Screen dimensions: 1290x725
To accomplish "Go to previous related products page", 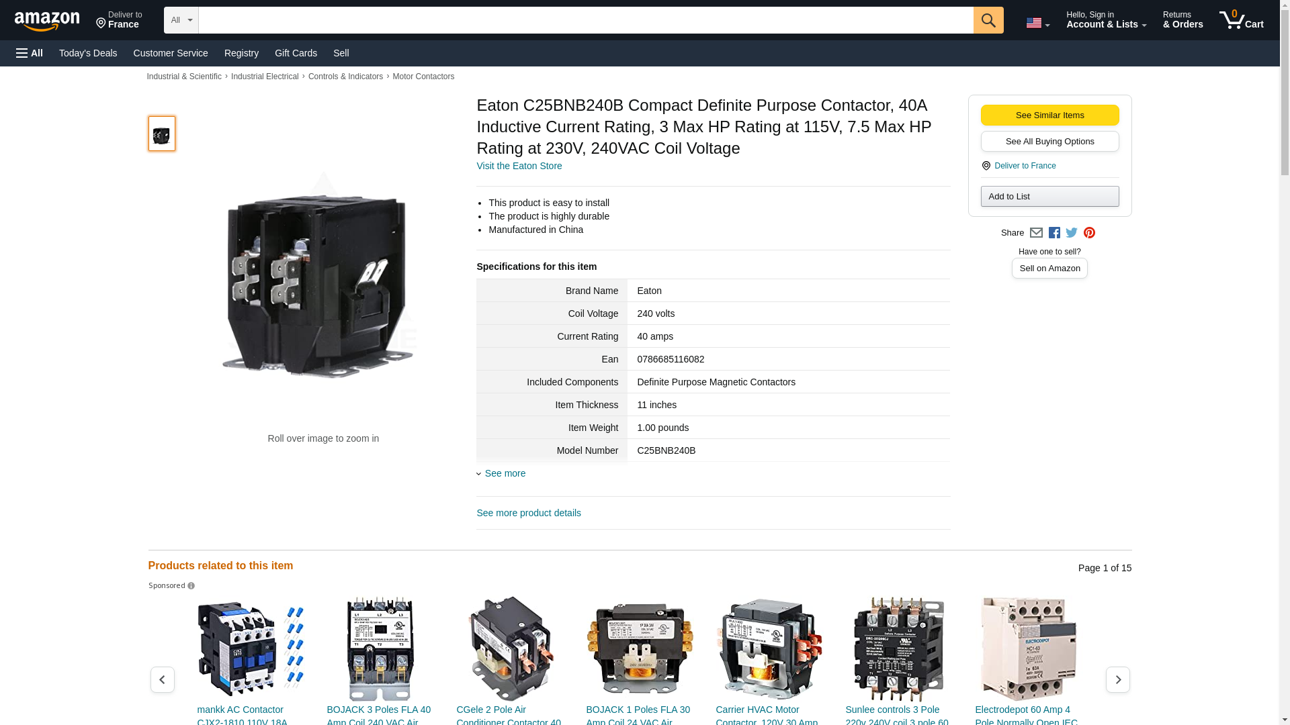I will 163,679.
